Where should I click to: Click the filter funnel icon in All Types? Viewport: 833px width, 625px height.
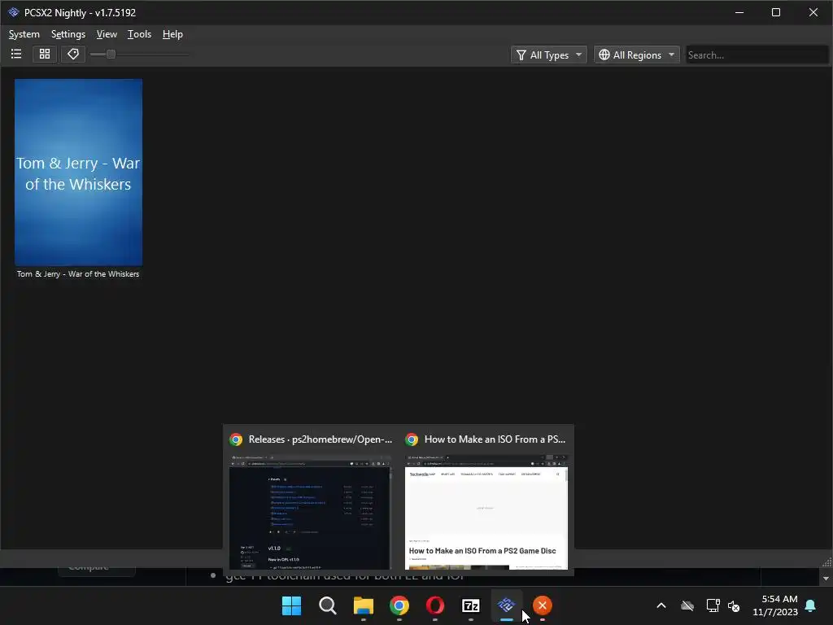click(x=521, y=55)
